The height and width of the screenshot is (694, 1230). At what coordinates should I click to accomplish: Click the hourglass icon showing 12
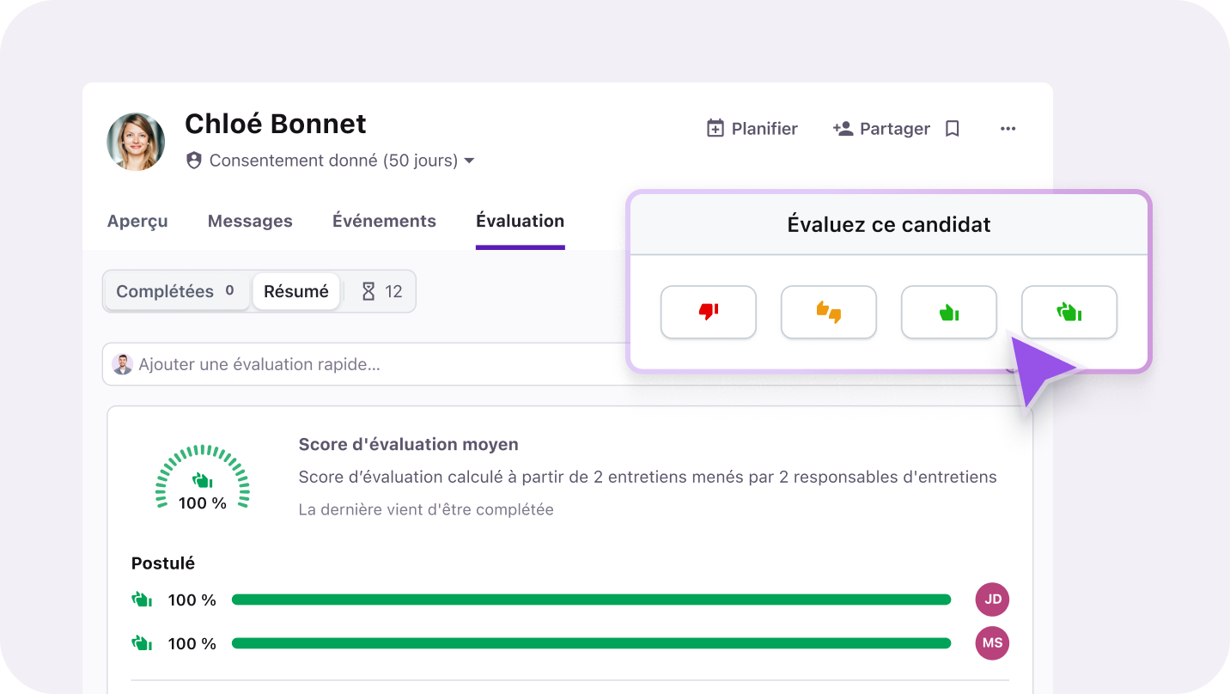click(x=379, y=291)
